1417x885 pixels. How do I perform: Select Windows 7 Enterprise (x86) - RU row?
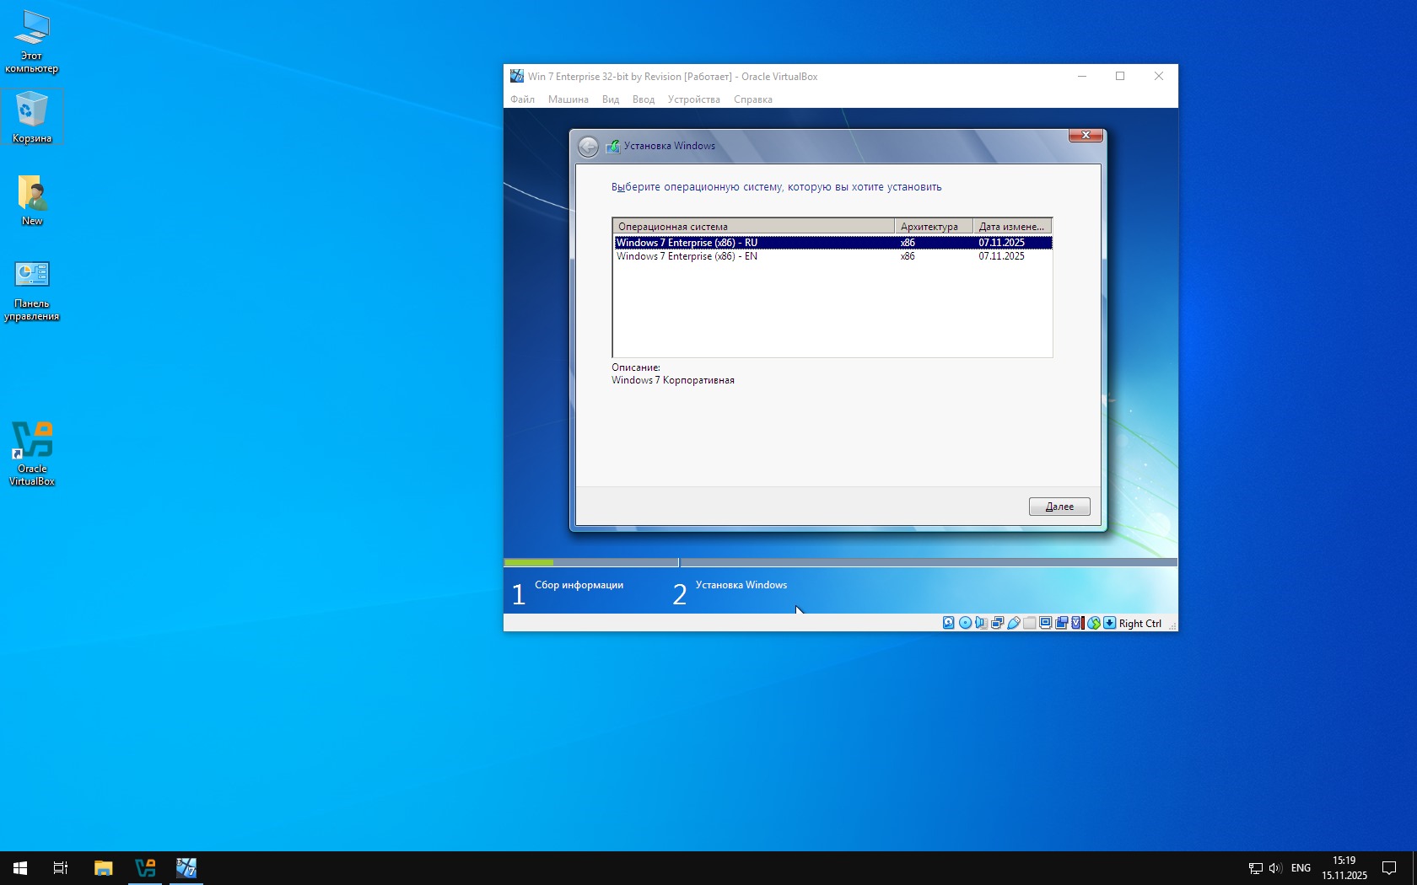click(687, 243)
